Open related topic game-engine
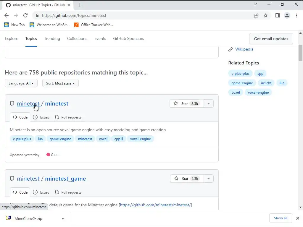Viewport: 303px width, 227px height. coord(242,83)
